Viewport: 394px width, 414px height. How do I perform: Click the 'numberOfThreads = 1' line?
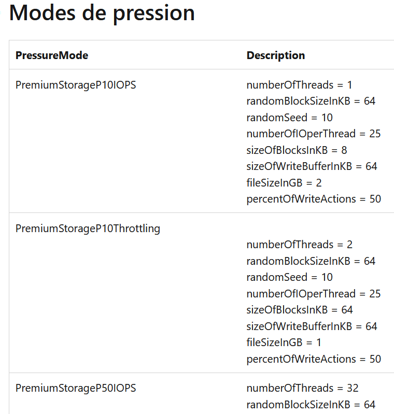[x=299, y=85]
